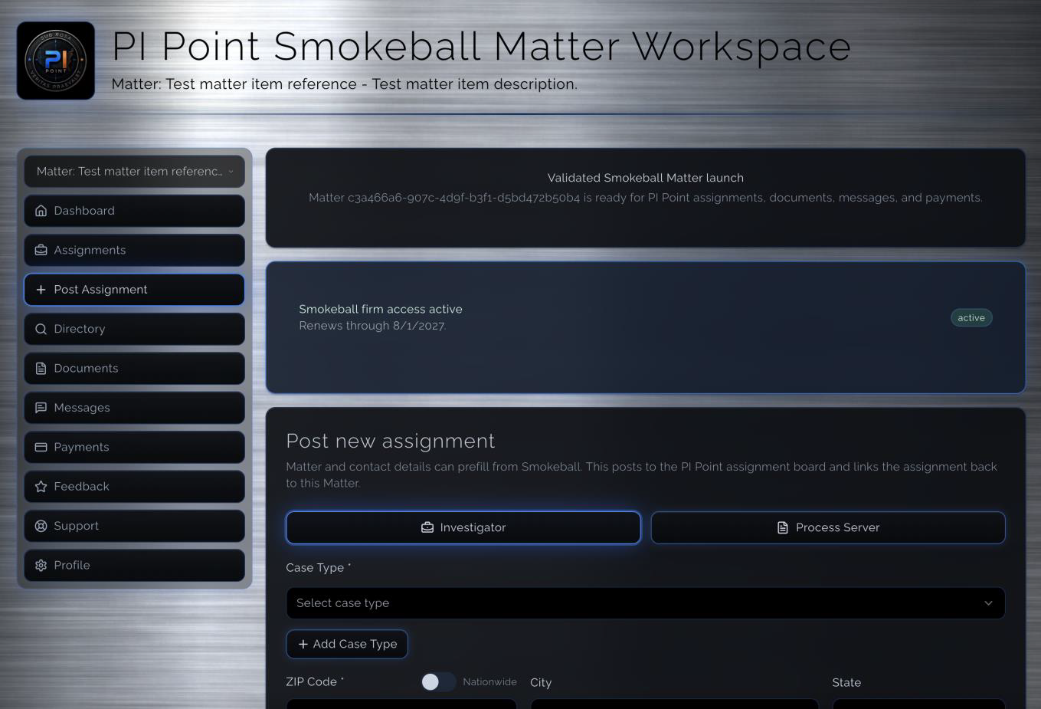Choose the Process Server assignment type
Image resolution: width=1041 pixels, height=709 pixels.
pyautogui.click(x=828, y=527)
